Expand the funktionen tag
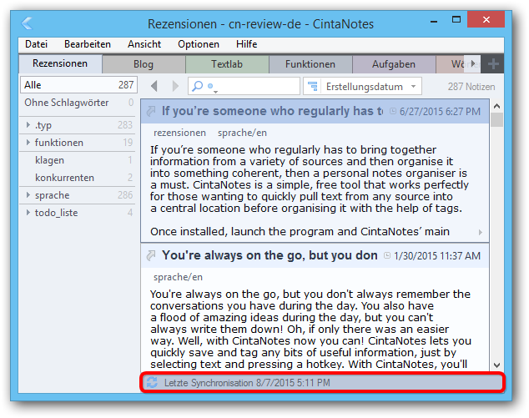The height and width of the screenshot is (418, 529). click(x=28, y=143)
